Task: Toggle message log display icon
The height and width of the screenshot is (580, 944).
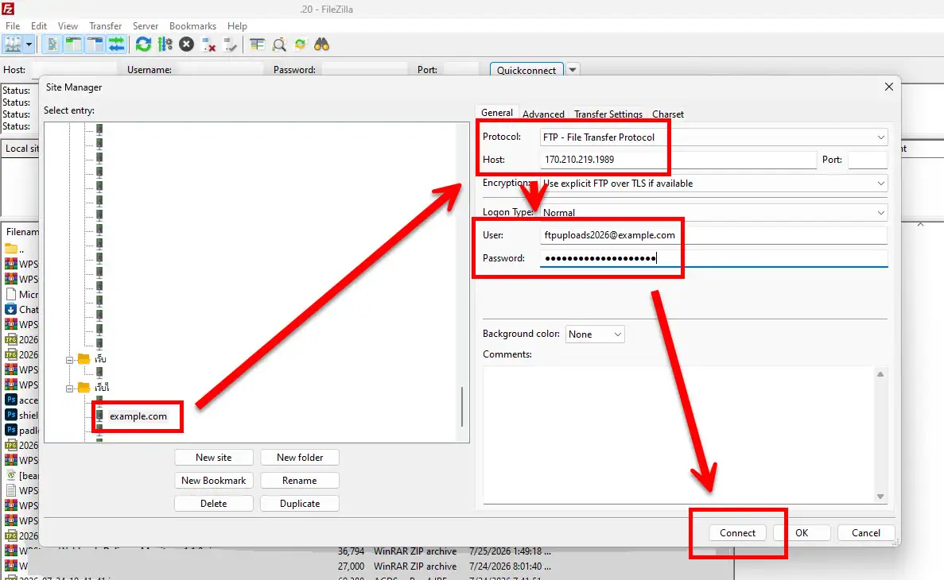Action: [x=52, y=44]
